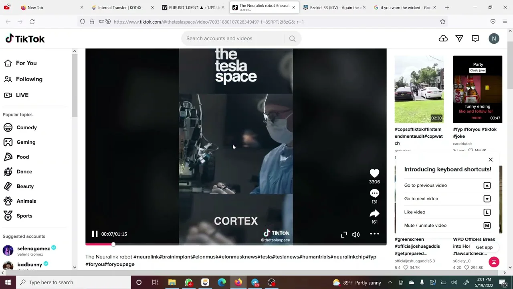Open selenagomez suggested account
The image size is (513, 289).
[29, 251]
